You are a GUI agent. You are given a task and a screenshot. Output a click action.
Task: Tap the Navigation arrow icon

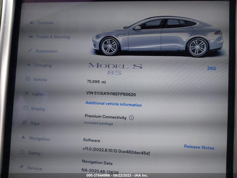[x=23, y=137]
